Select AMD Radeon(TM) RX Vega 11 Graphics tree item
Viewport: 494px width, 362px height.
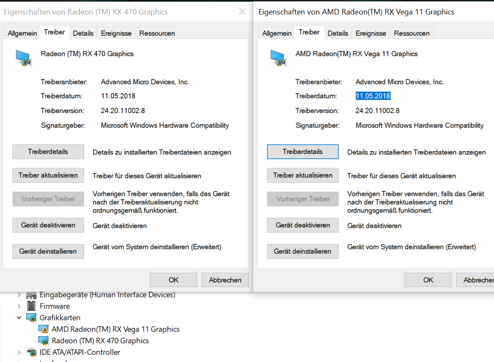tap(115, 329)
